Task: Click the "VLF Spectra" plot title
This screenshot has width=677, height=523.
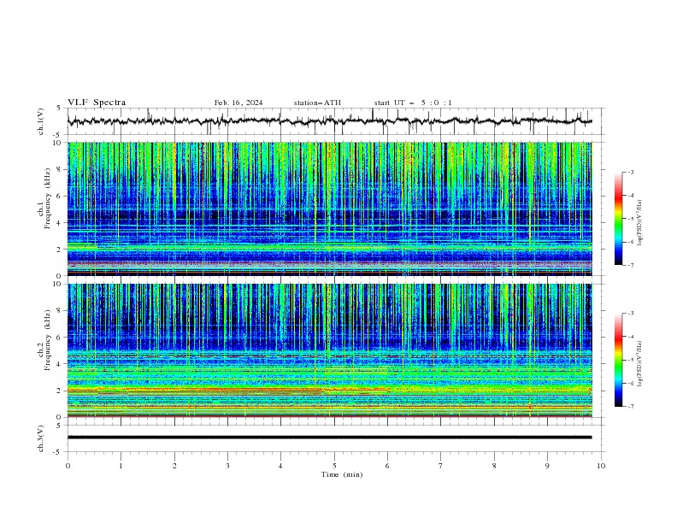Action: coord(97,103)
